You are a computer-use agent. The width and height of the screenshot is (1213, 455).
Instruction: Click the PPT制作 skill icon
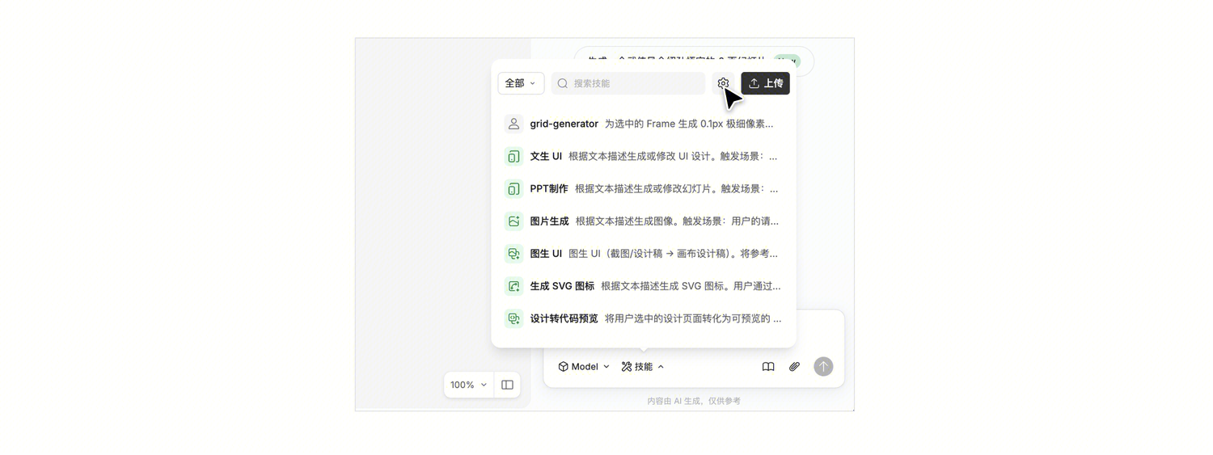[x=514, y=188]
